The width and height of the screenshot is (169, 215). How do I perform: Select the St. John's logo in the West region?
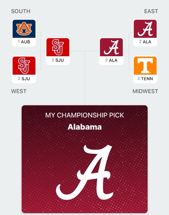pos(24,66)
